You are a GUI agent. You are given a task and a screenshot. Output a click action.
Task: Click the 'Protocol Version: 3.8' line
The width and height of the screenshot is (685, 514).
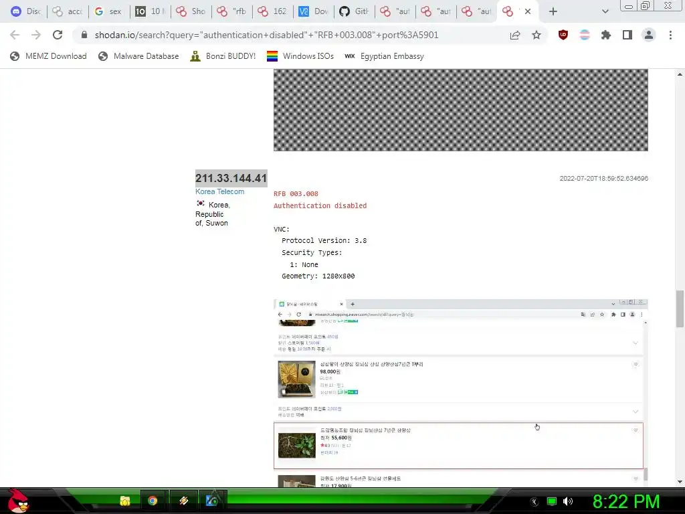[x=324, y=240]
